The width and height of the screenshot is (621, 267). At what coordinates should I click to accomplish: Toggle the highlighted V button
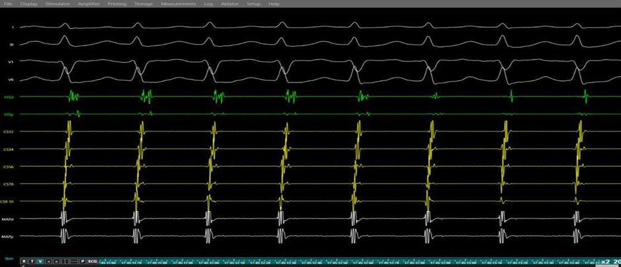[x=40, y=261]
